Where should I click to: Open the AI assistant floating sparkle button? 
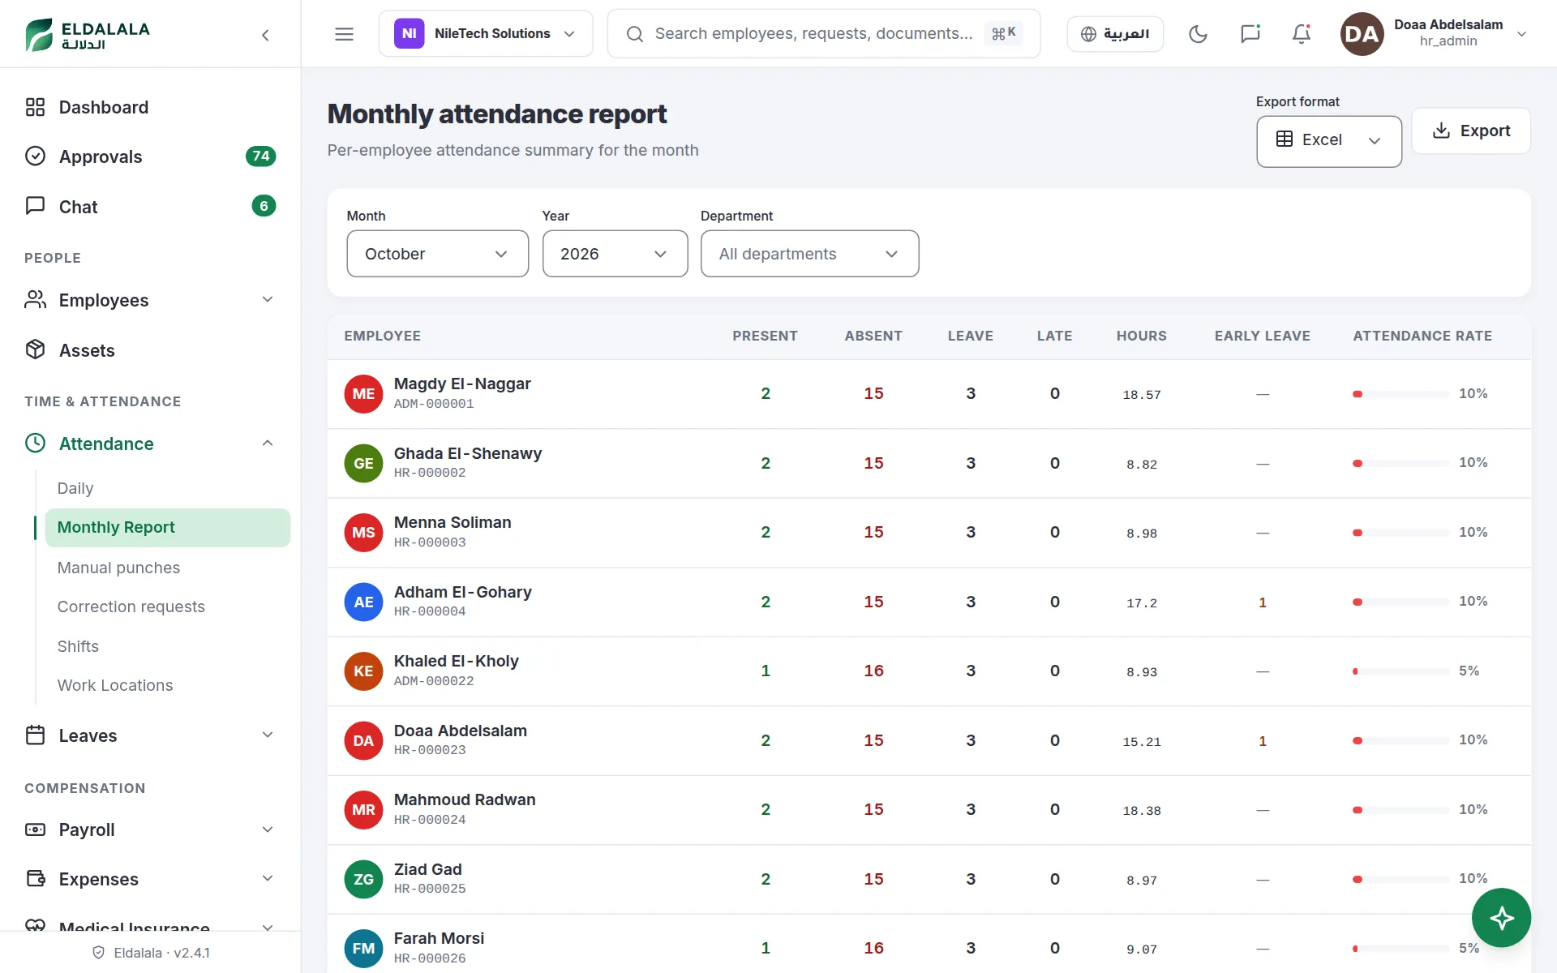[x=1501, y=918]
